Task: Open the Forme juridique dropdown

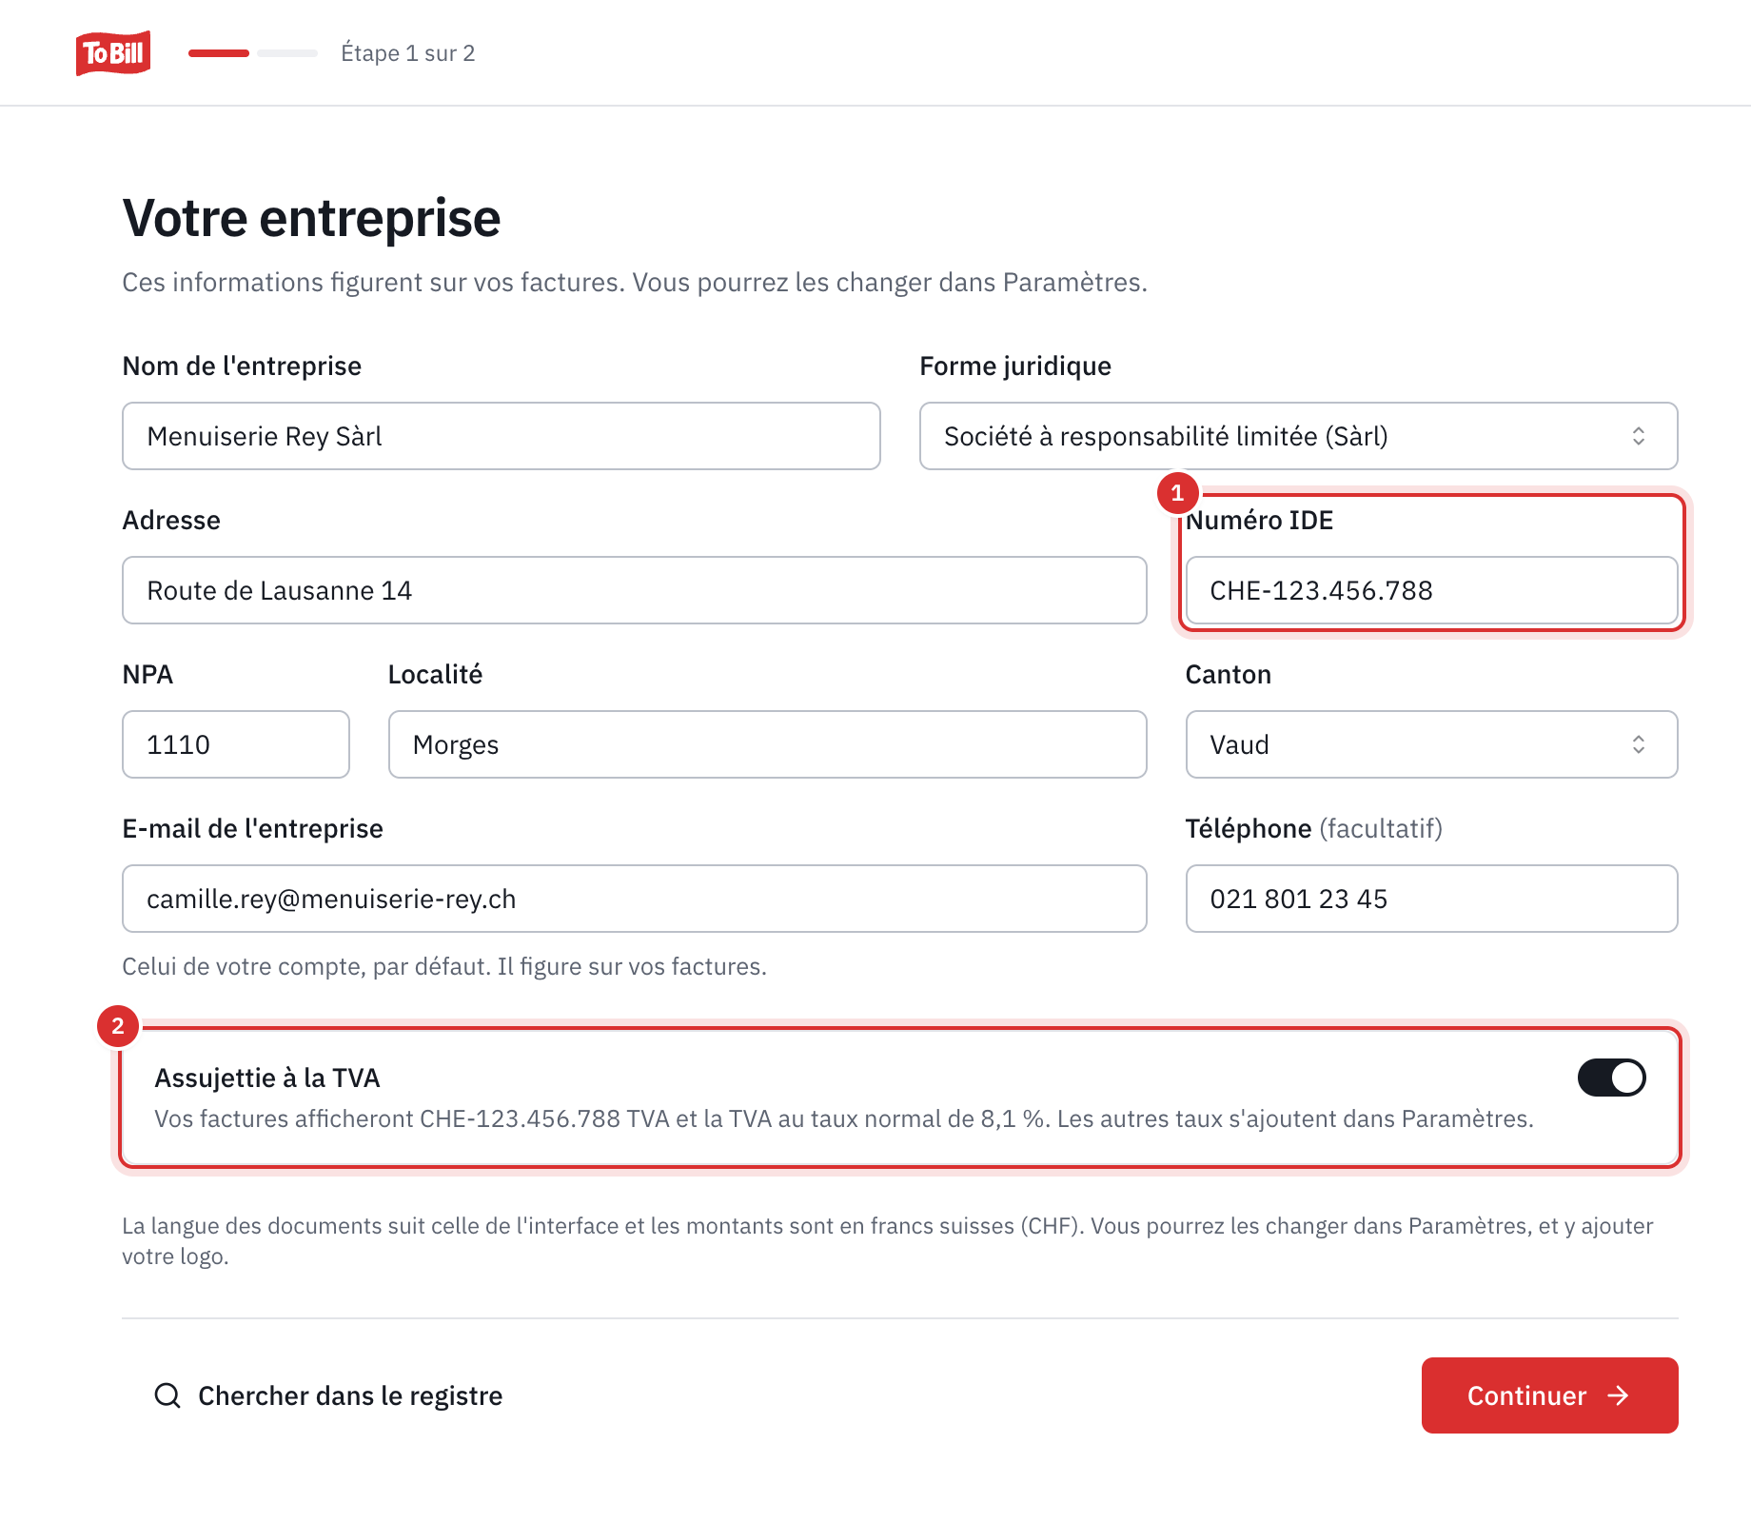Action: 1298,436
